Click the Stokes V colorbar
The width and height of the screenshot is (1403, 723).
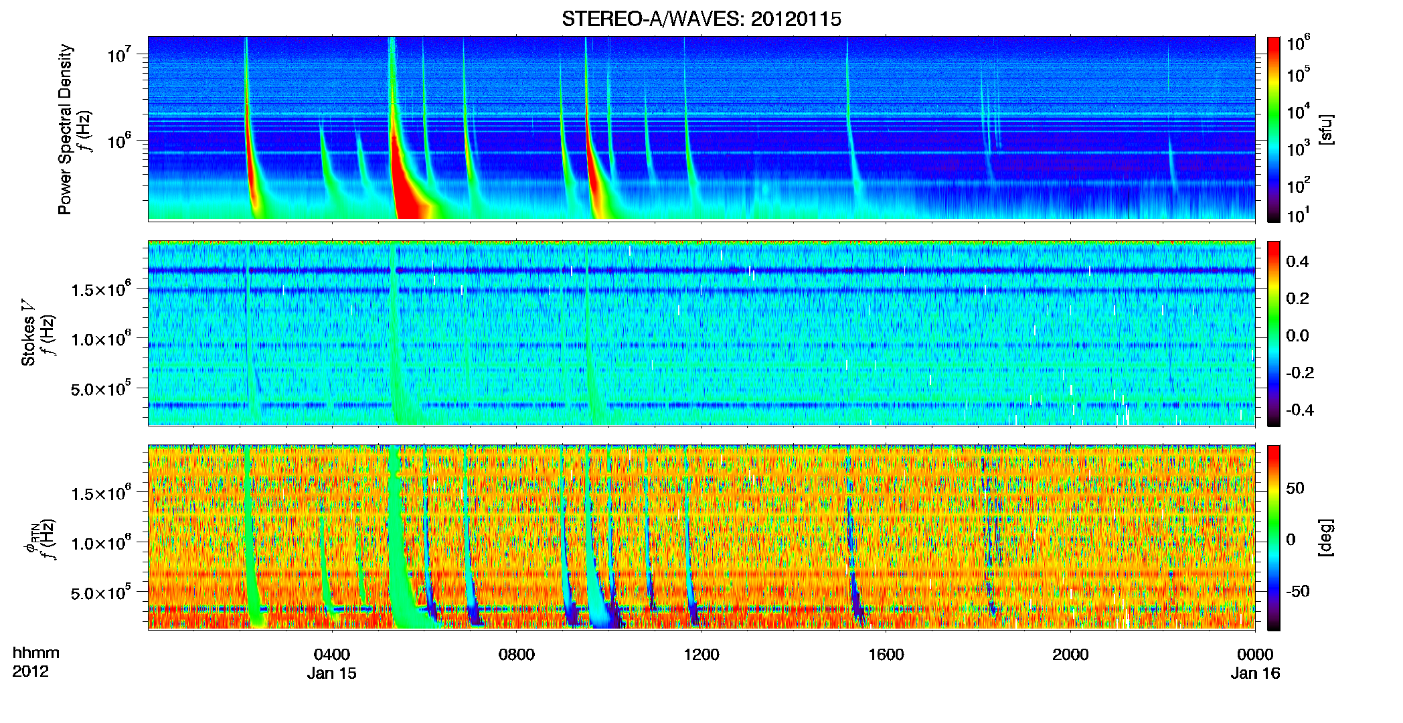click(1274, 333)
